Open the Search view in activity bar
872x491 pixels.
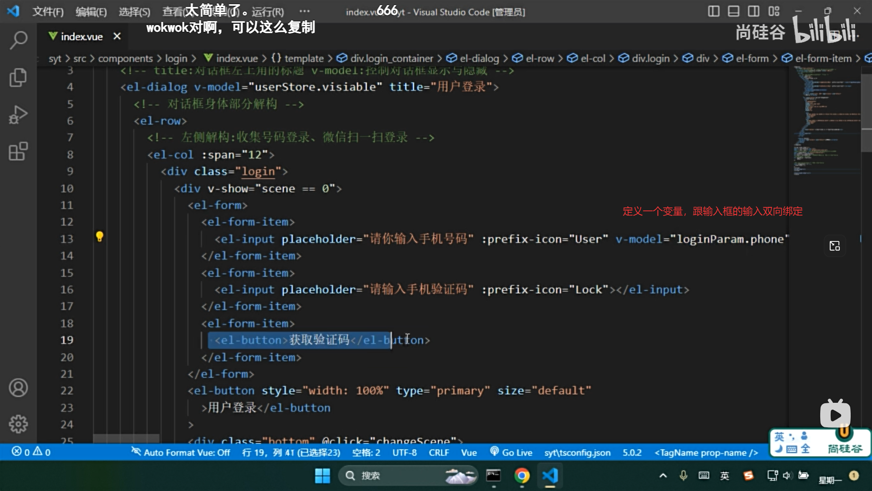[x=18, y=40]
